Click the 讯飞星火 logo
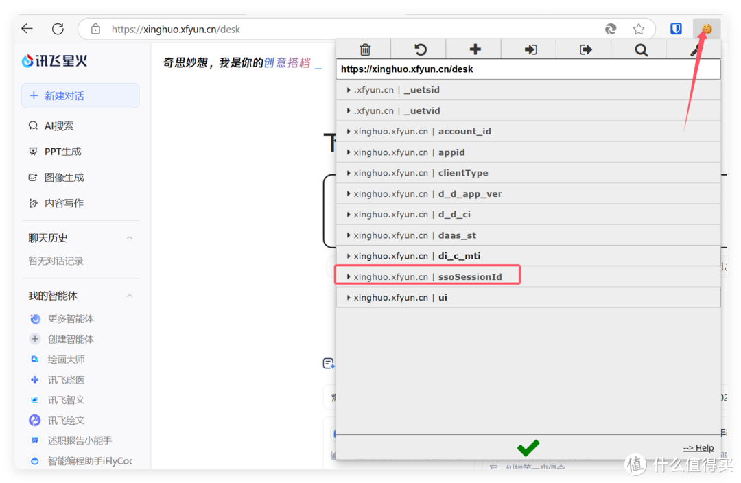The image size is (741, 483). click(54, 60)
